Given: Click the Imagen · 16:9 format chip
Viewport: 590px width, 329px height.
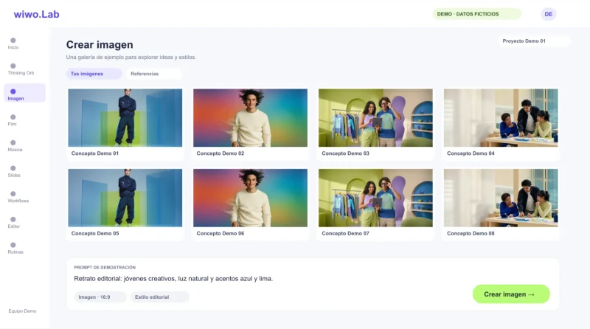Looking at the screenshot, I should [x=100, y=297].
